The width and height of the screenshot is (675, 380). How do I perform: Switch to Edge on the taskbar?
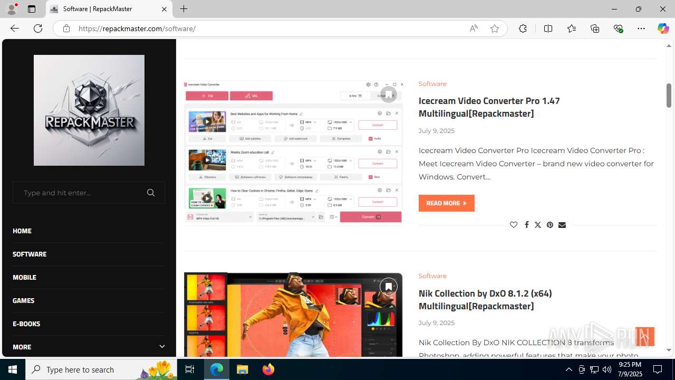point(217,369)
